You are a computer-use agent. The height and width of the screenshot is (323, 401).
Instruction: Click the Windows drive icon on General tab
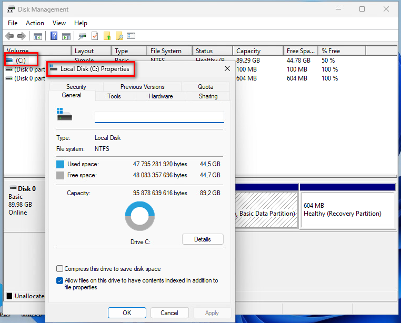point(64,114)
